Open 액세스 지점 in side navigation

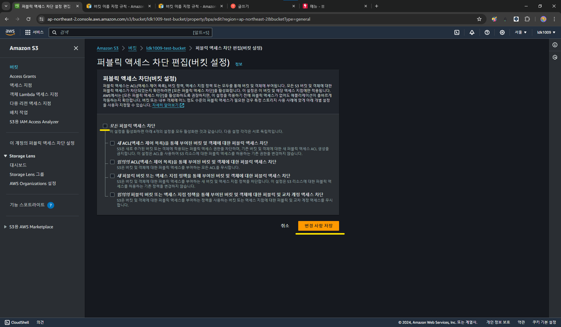(x=21, y=85)
